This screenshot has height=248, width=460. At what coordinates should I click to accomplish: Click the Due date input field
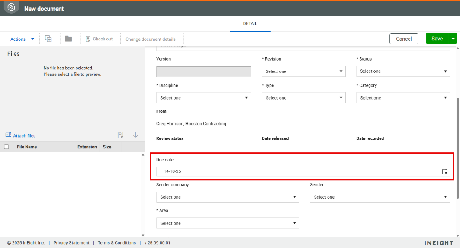pos(299,171)
